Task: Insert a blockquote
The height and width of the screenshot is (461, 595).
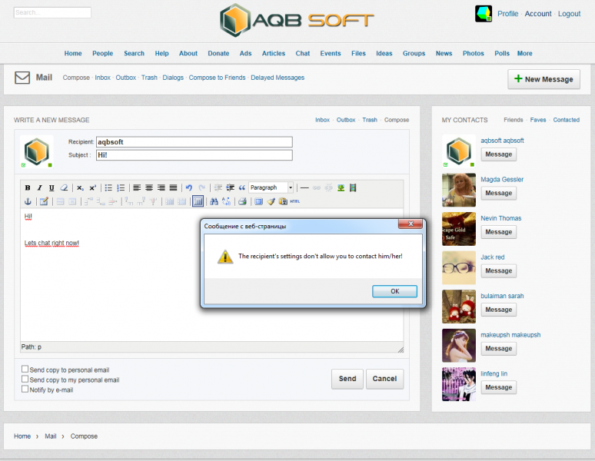Action: 241,187
